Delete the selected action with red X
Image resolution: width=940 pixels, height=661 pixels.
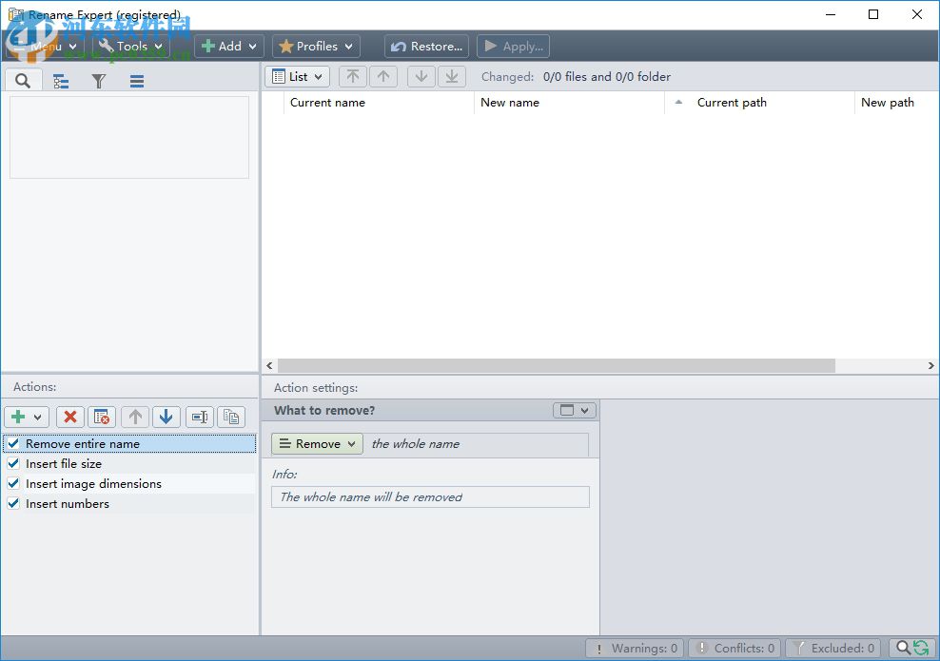click(x=70, y=417)
